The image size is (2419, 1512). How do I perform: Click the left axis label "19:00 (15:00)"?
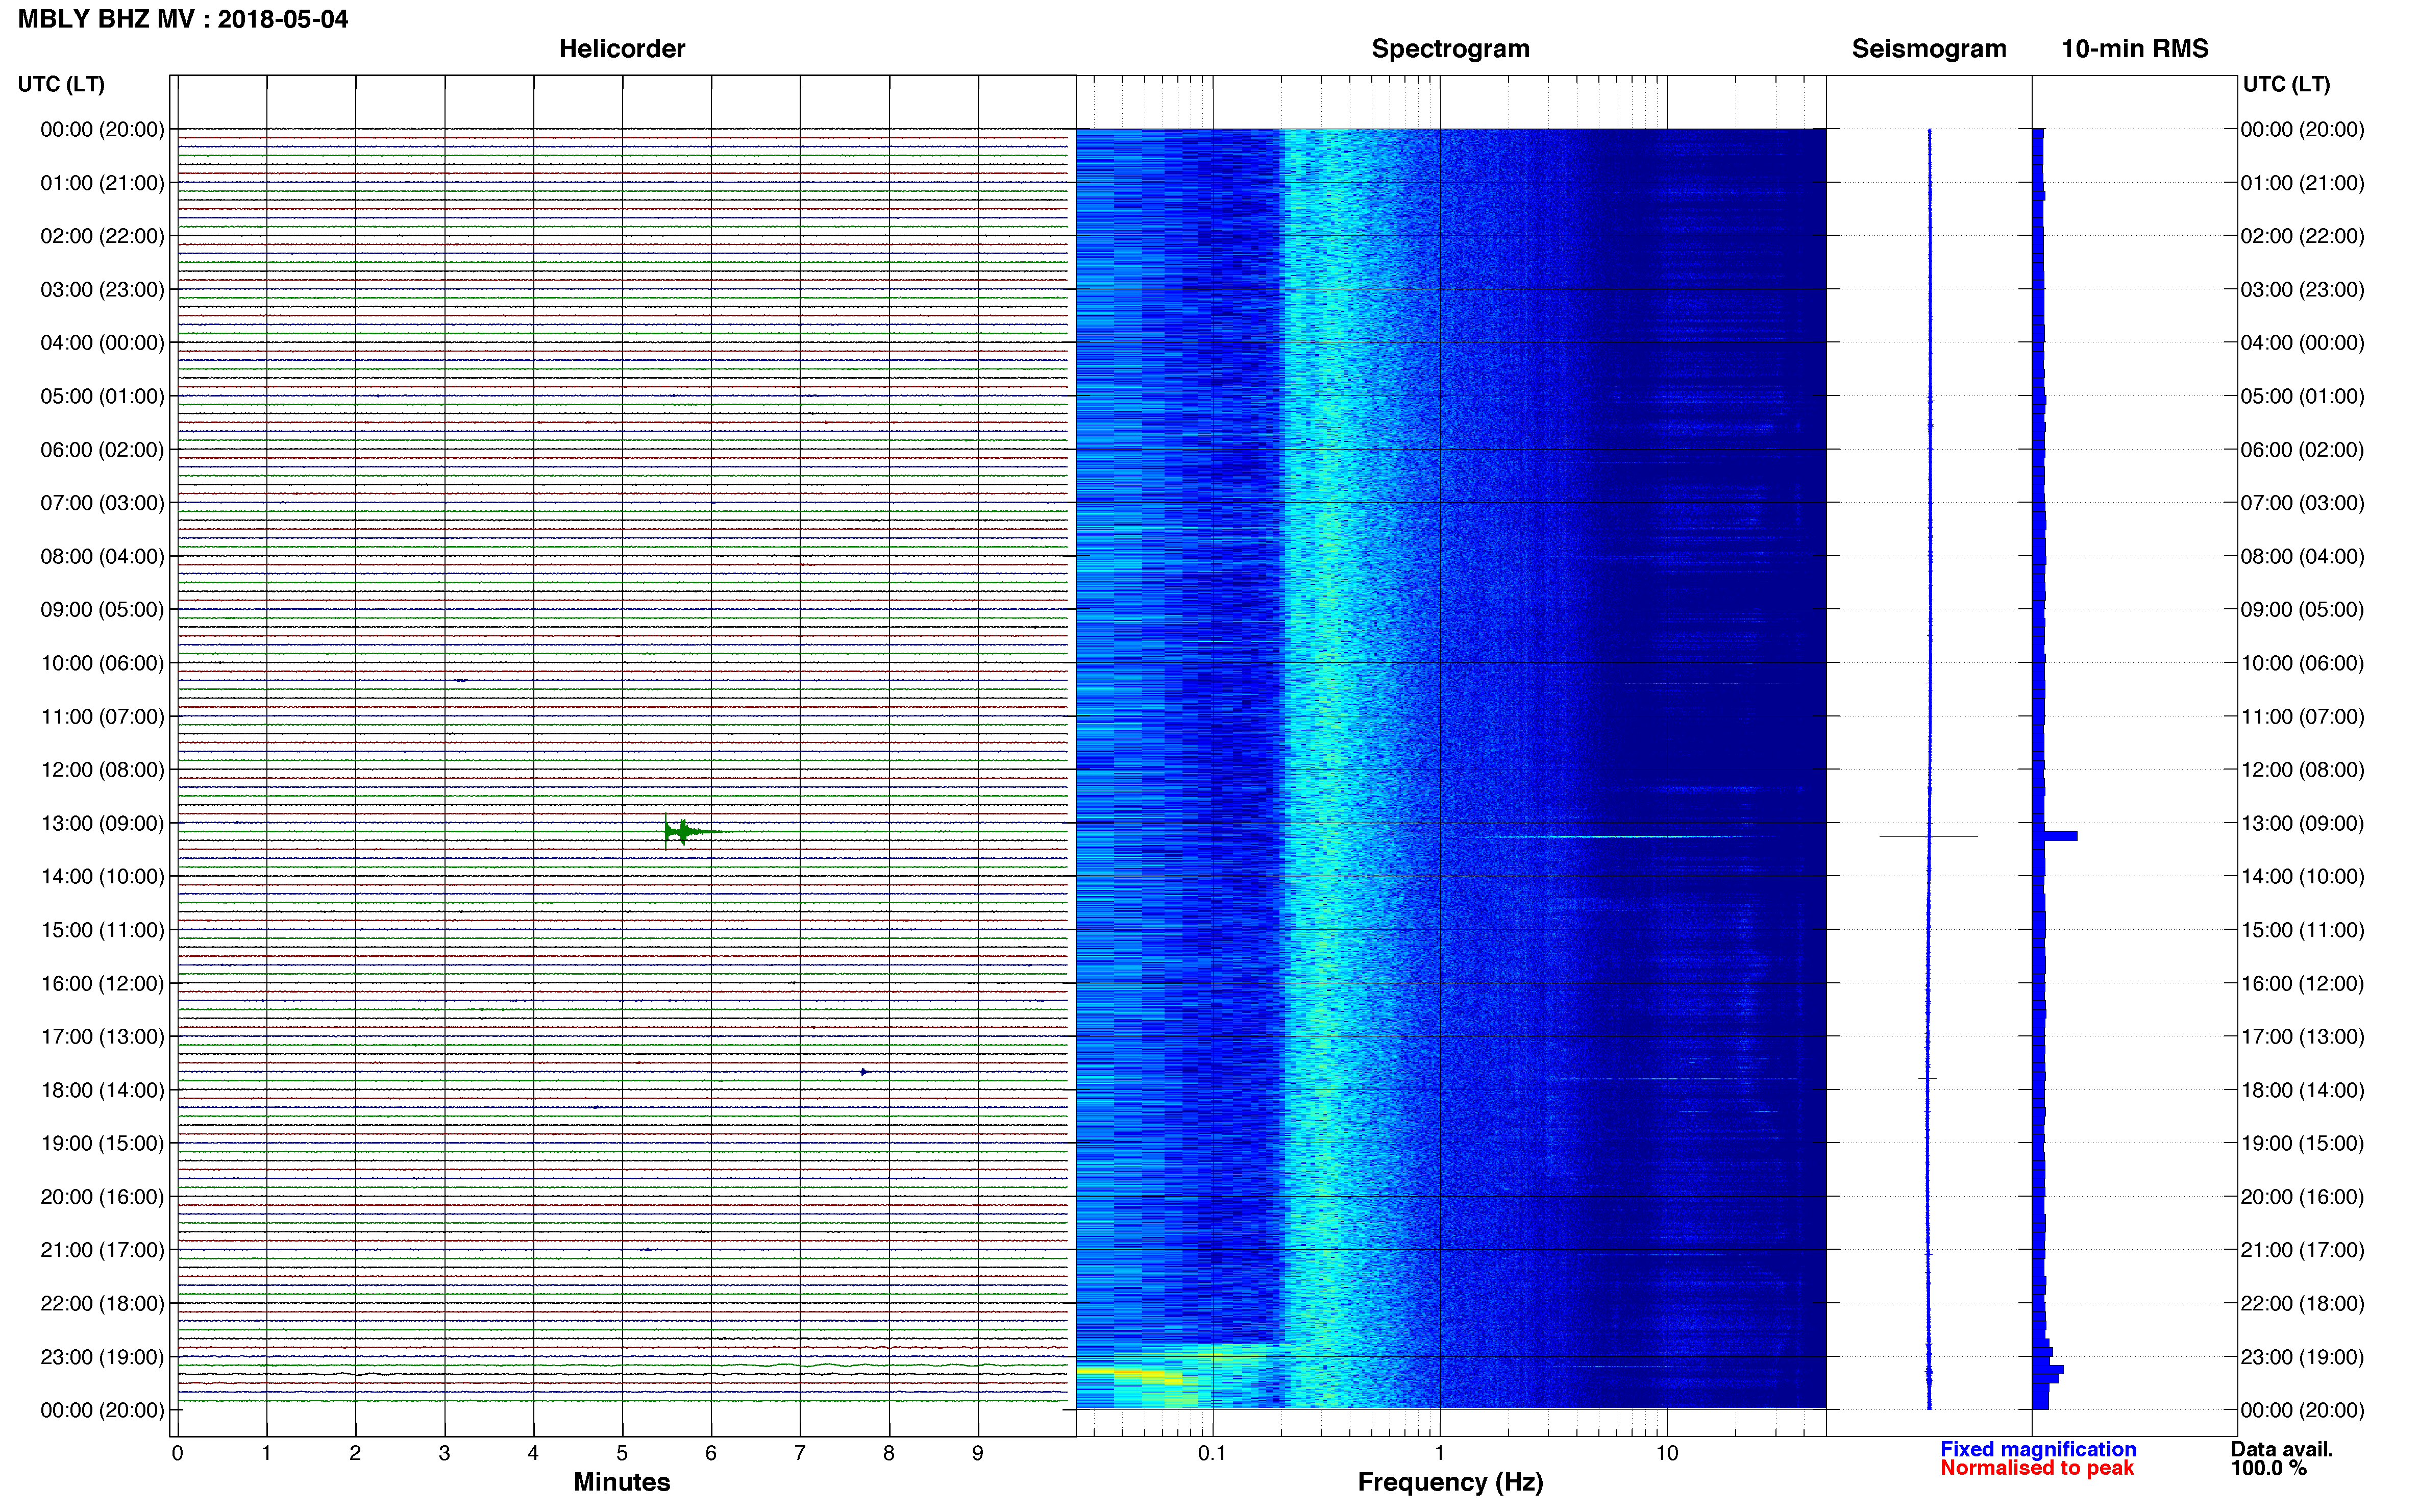click(x=102, y=1143)
